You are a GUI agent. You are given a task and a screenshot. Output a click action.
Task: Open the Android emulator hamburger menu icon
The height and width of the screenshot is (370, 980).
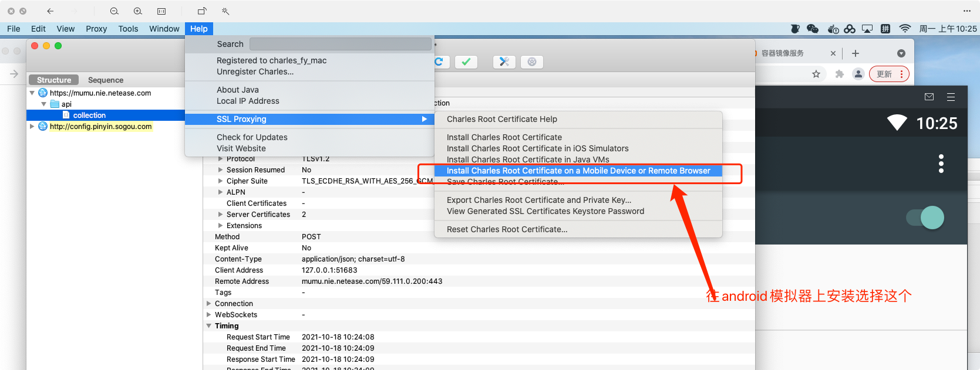[x=951, y=97]
